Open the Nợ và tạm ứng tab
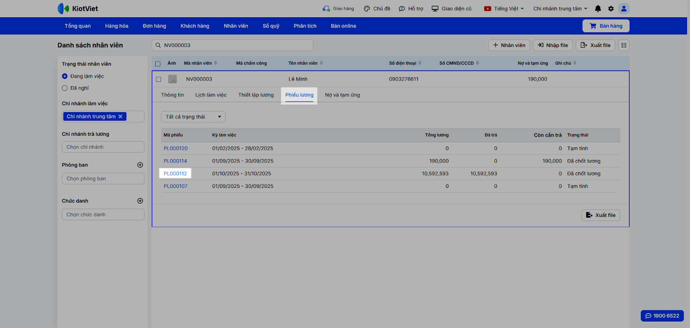Viewport: 690px width, 328px height. point(342,95)
